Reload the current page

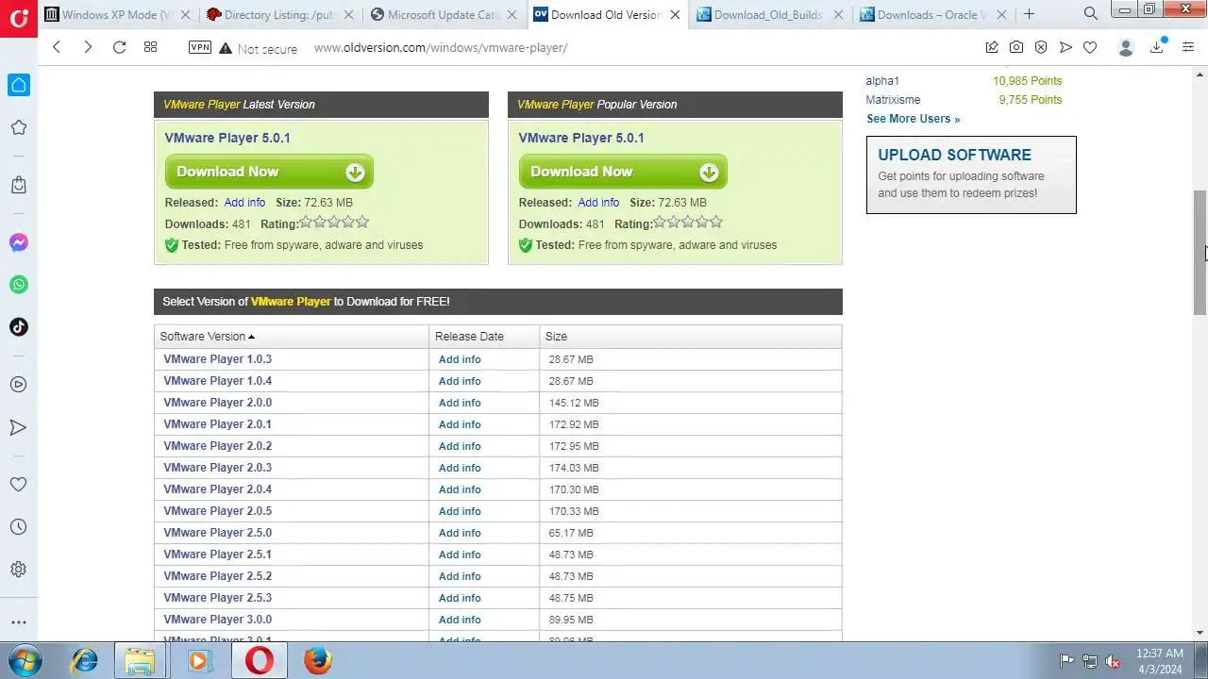click(119, 47)
